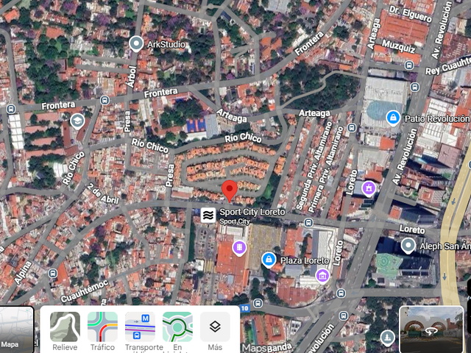Click the bus stop right of Sport City label
This screenshot has height=353, width=471.
(308, 223)
